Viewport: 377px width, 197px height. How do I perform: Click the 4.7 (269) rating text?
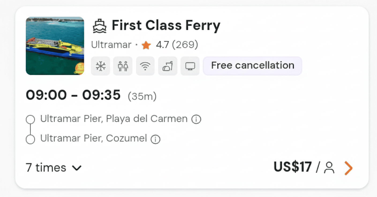click(x=177, y=45)
